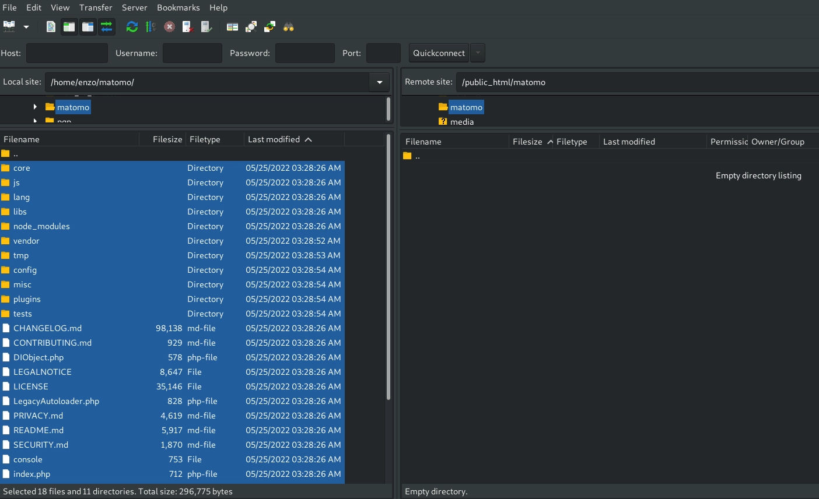This screenshot has height=499, width=819.
Task: Reconnect to the last used server
Action: click(206, 27)
